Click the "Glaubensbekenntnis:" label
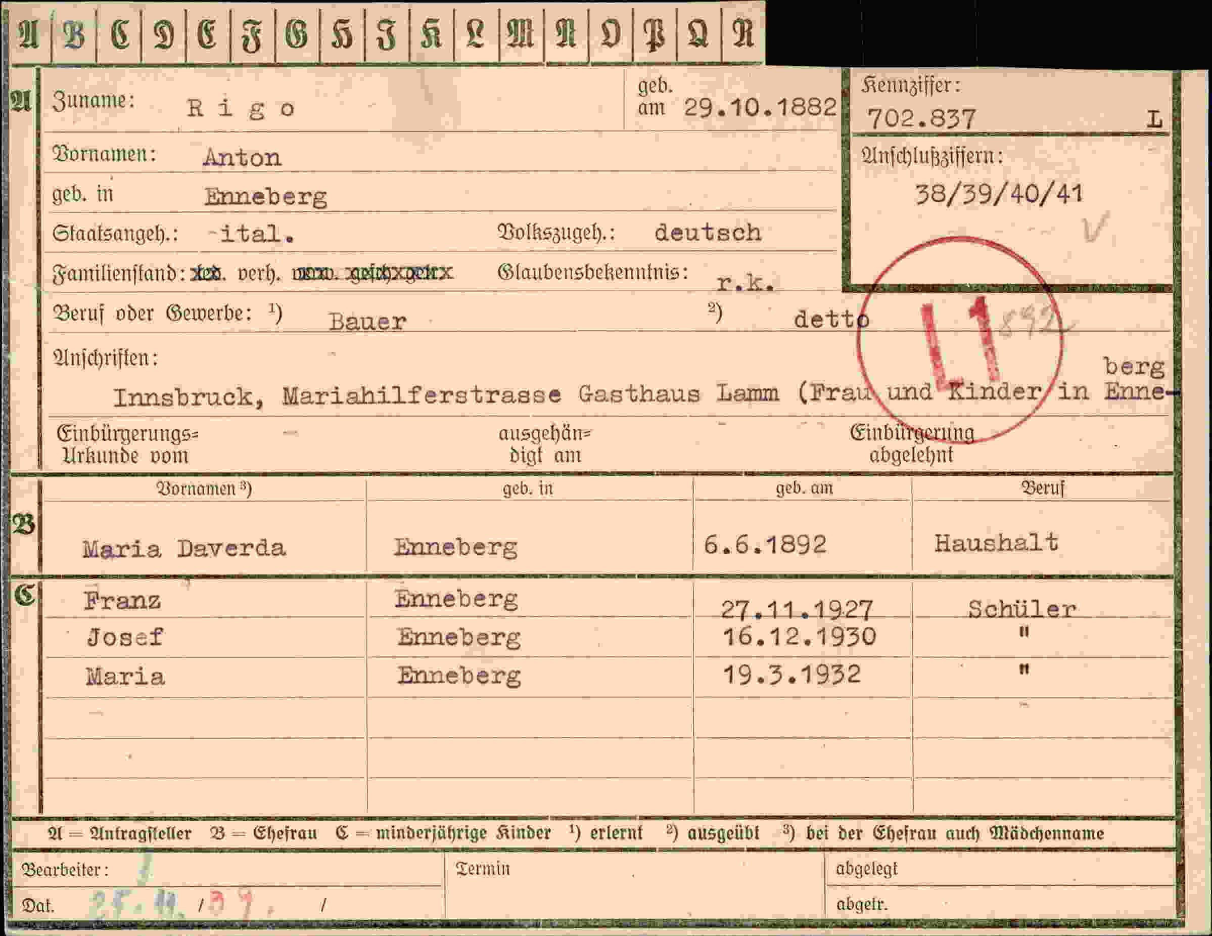 593,272
